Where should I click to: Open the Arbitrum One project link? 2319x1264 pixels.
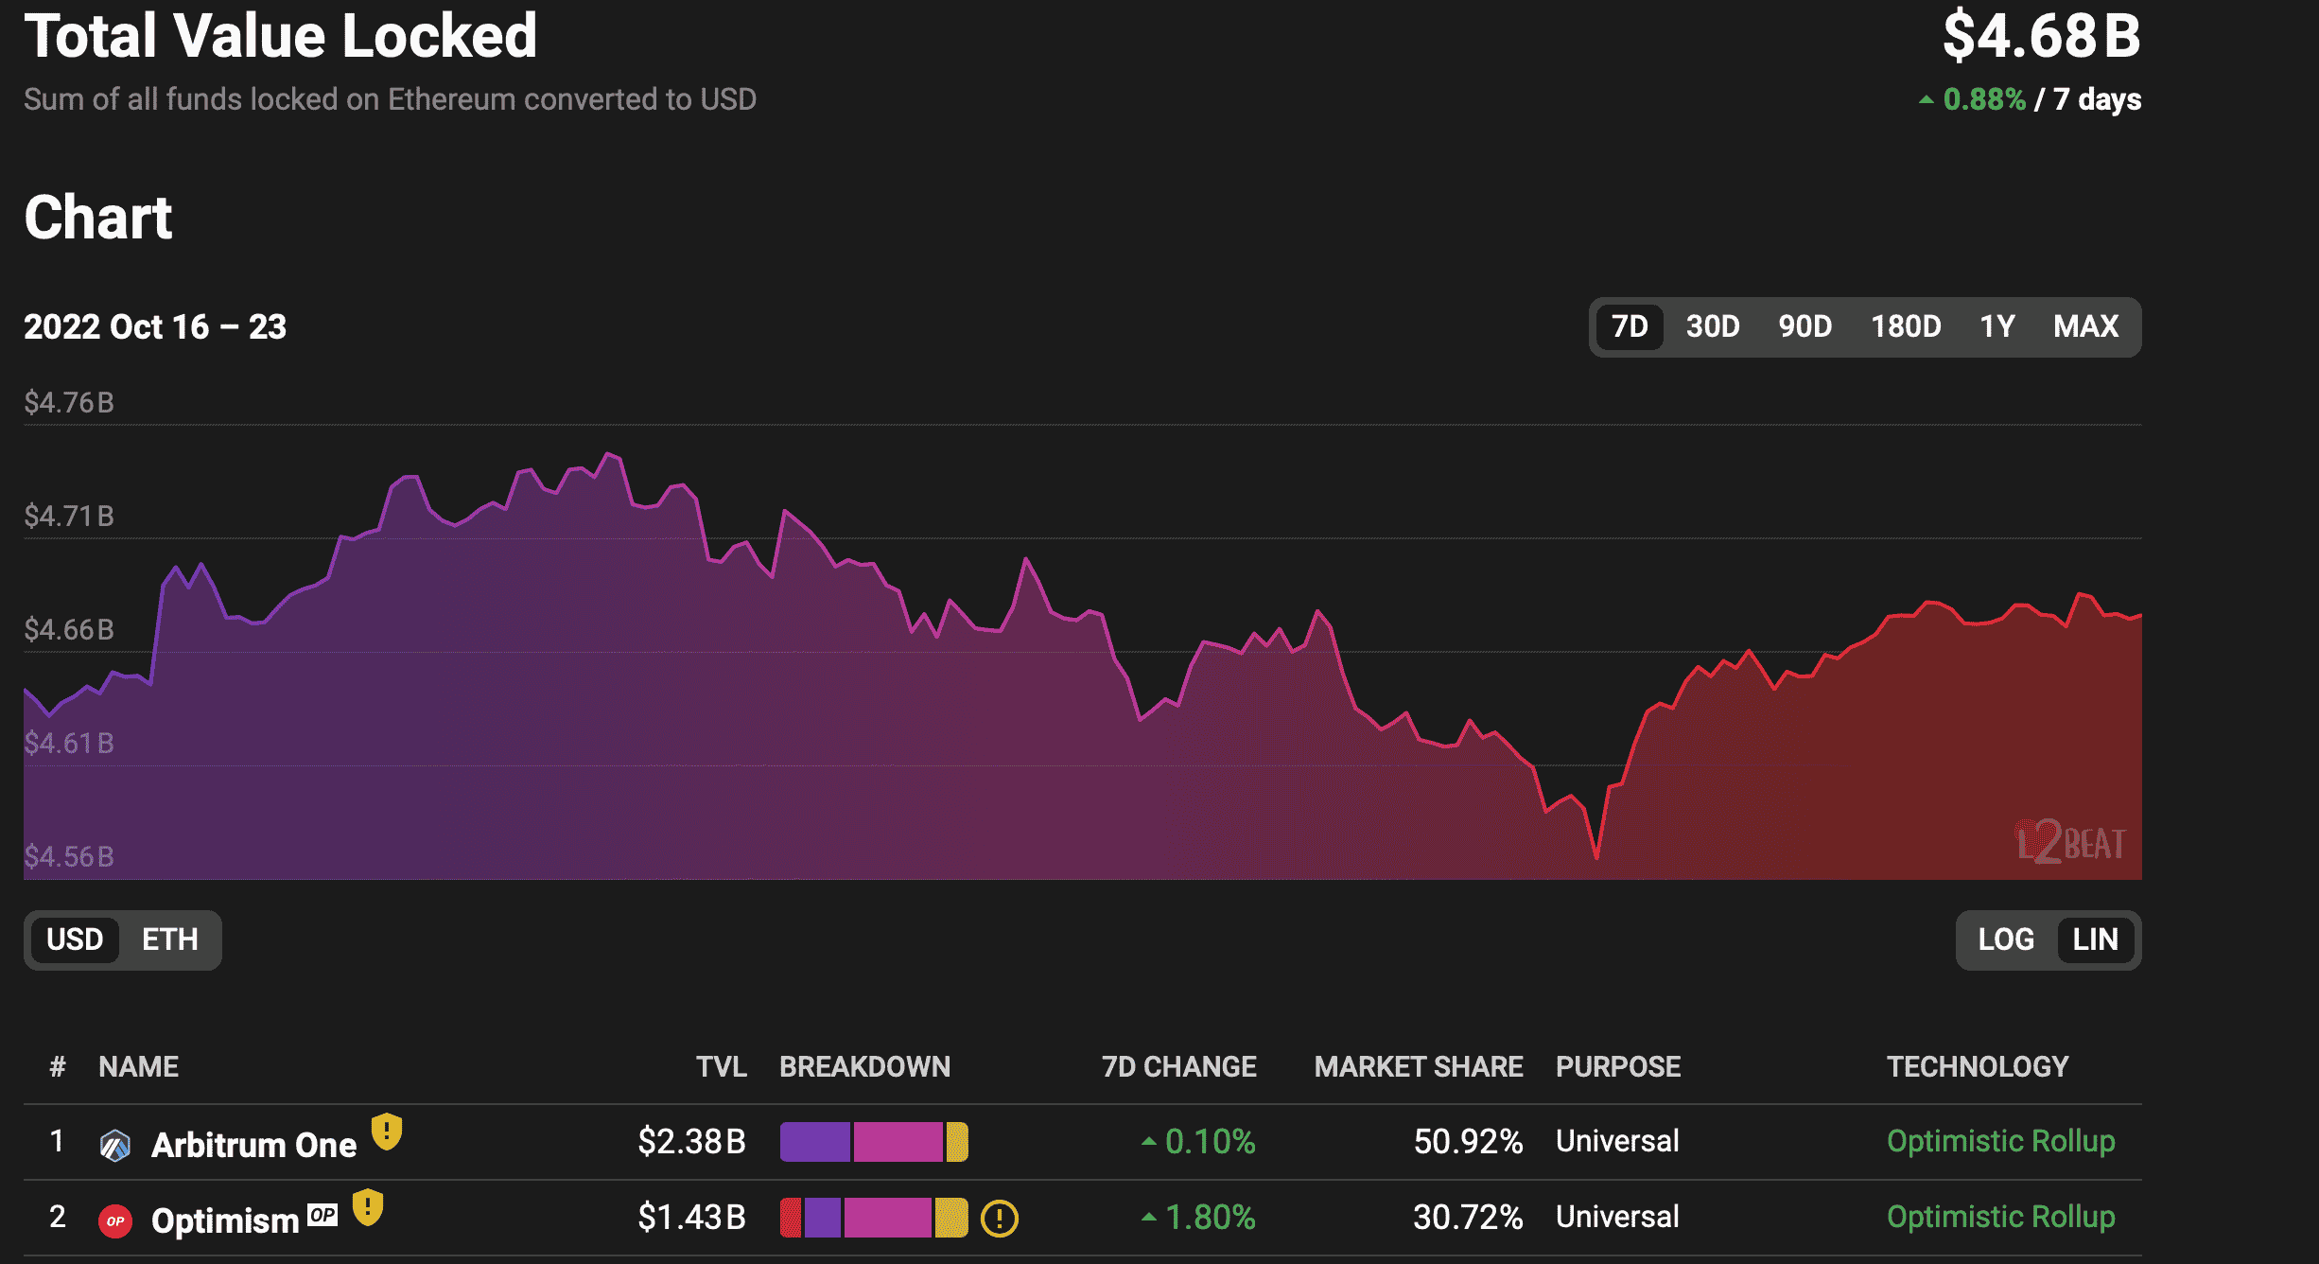coord(253,1145)
